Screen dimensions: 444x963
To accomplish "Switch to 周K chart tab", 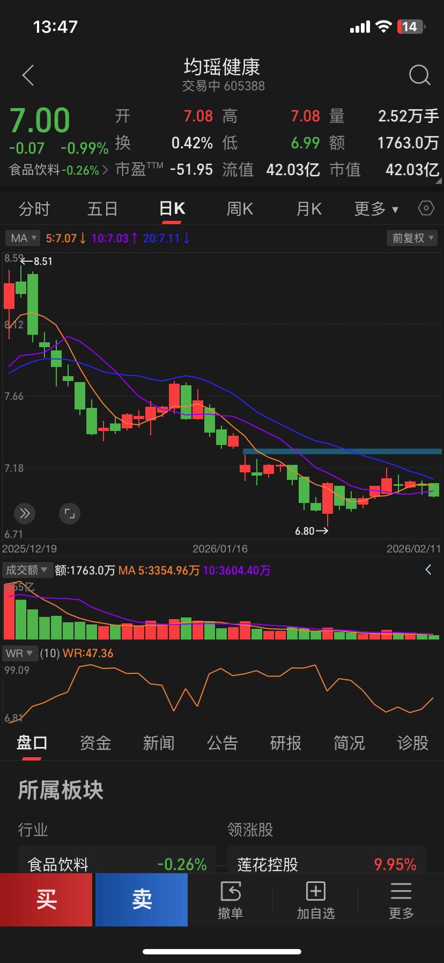I will [240, 209].
